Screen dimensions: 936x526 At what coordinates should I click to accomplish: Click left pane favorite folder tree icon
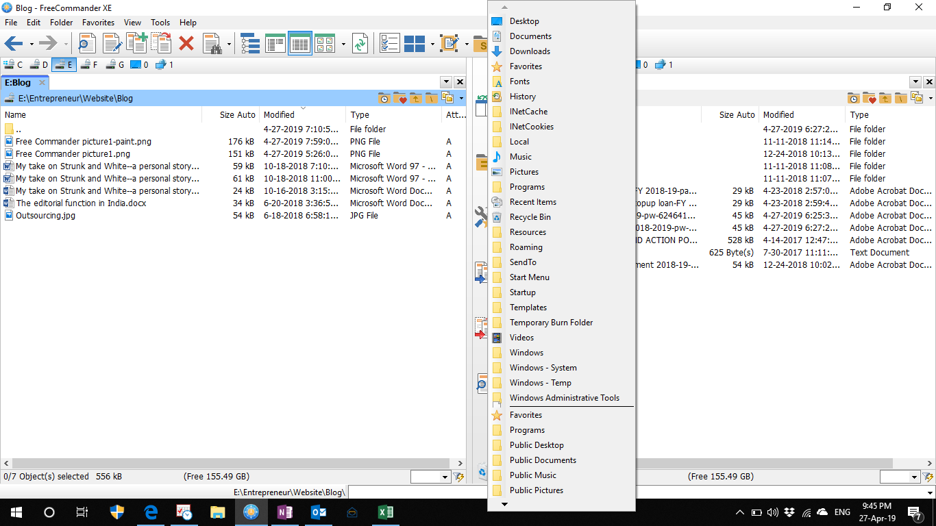tap(447, 99)
